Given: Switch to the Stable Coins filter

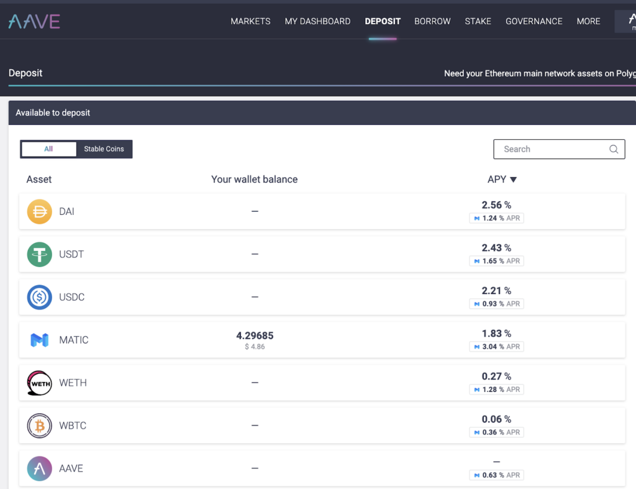Looking at the screenshot, I should pyautogui.click(x=104, y=149).
